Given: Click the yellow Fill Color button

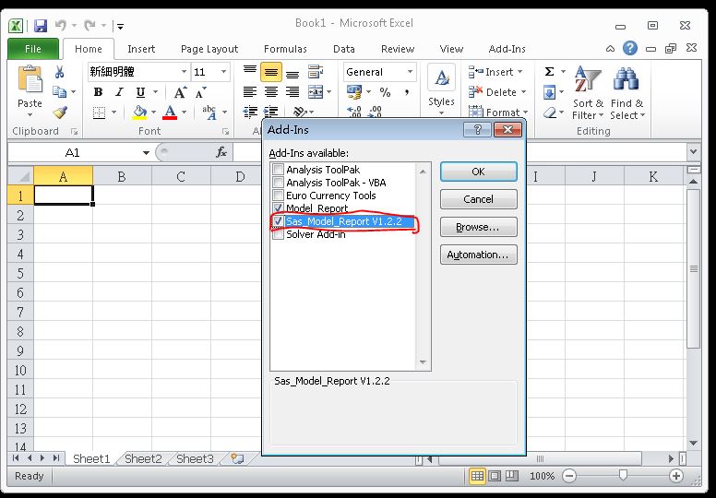Looking at the screenshot, I should pos(139,113).
